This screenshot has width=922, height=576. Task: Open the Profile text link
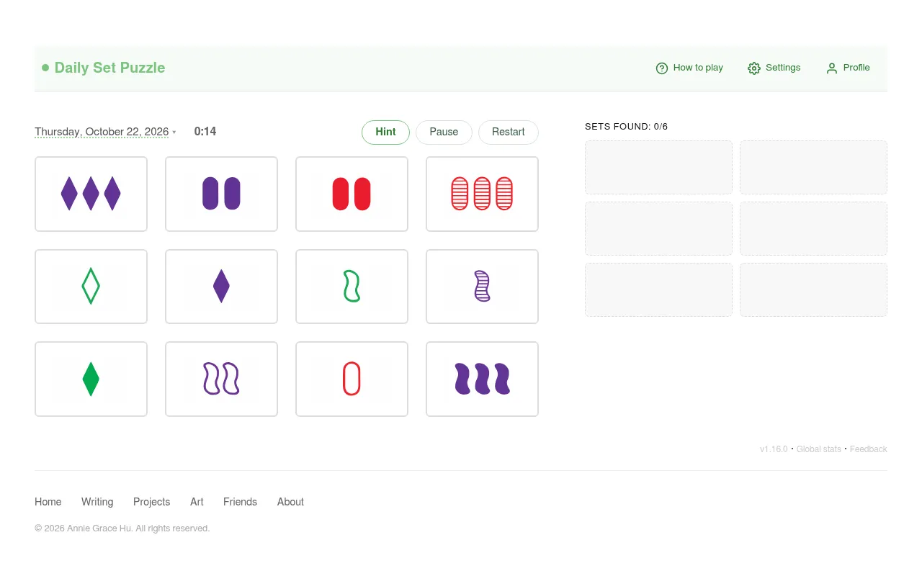pyautogui.click(x=856, y=68)
